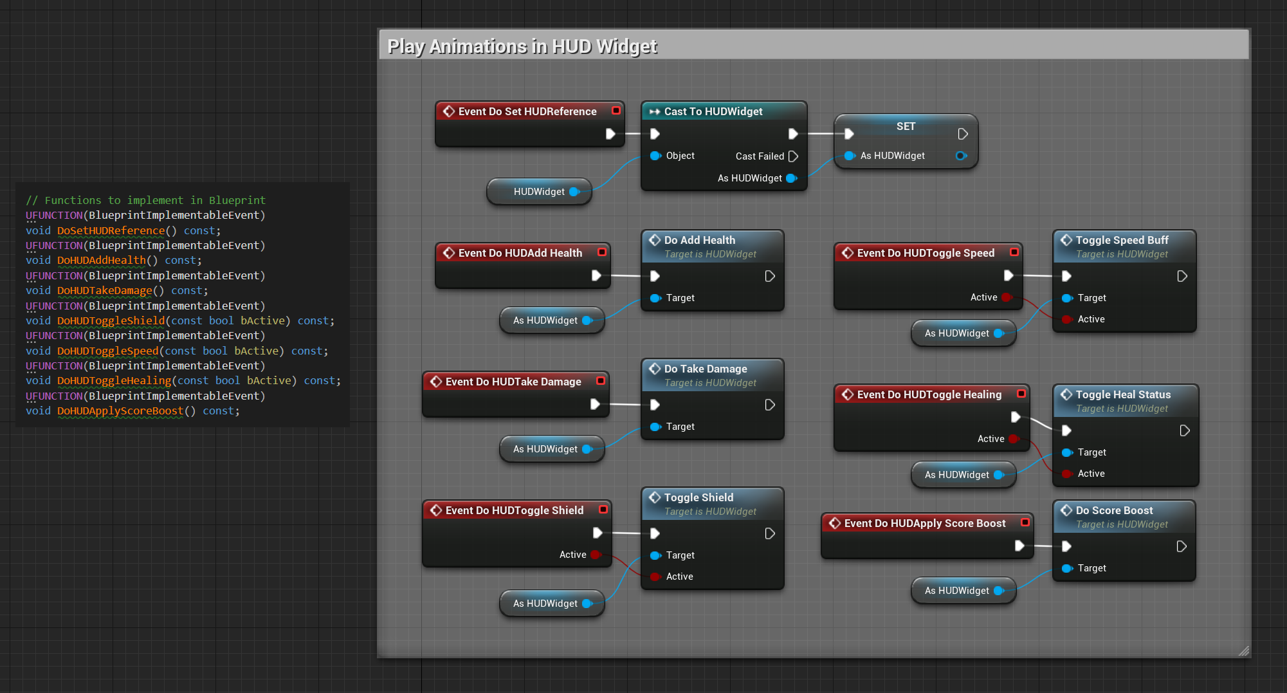Viewport: 1287px width, 693px height.
Task: Select the As HUDWidget getter feeding Do Score Boost
Action: pyautogui.click(x=963, y=591)
